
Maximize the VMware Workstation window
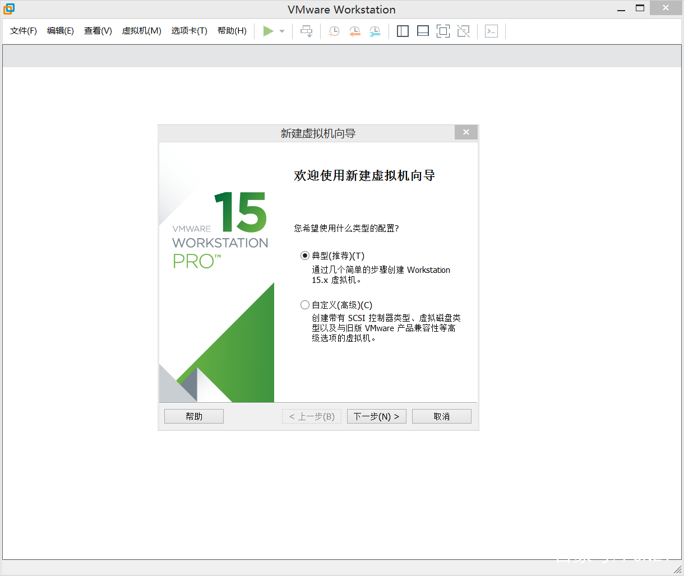click(x=640, y=8)
